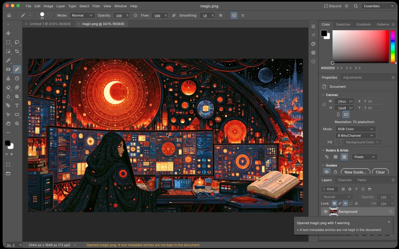The height and width of the screenshot is (249, 399).
Task: Toggle the highlighted pressure-size button in options bar
Action: tap(234, 15)
